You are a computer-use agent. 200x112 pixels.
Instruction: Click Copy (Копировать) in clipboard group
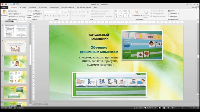click(14, 14)
